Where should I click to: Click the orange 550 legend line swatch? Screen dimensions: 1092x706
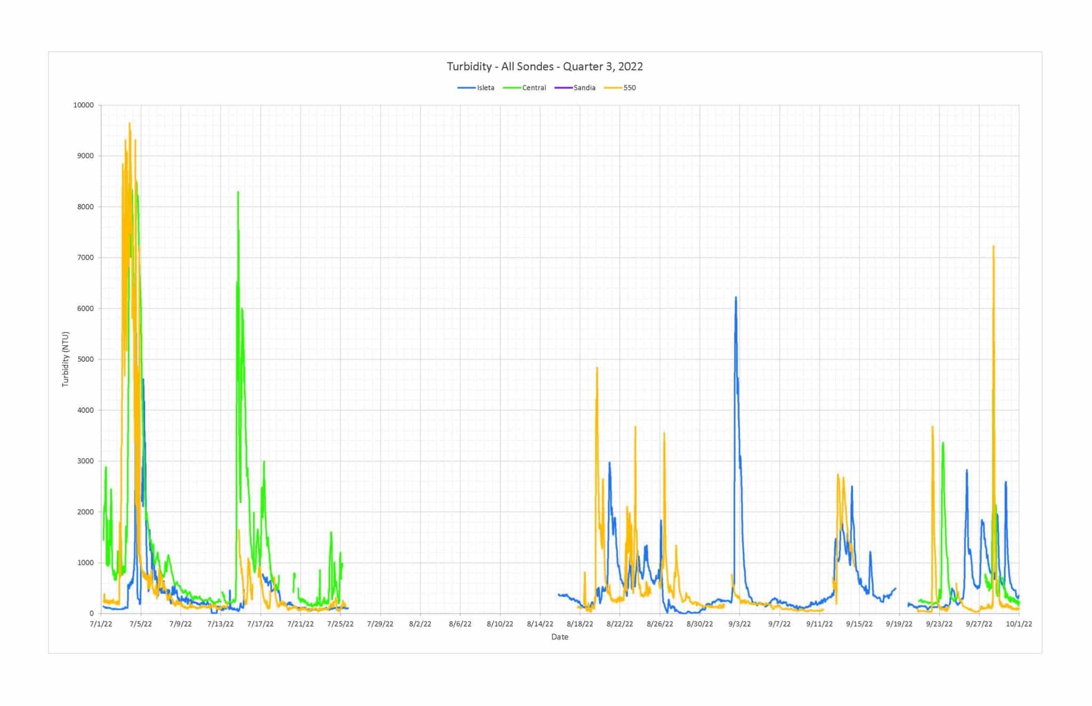(x=613, y=88)
